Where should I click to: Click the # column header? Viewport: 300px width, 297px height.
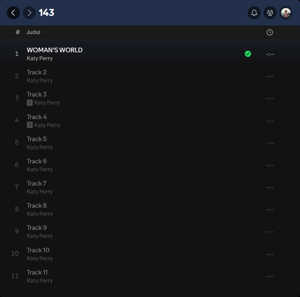18,32
